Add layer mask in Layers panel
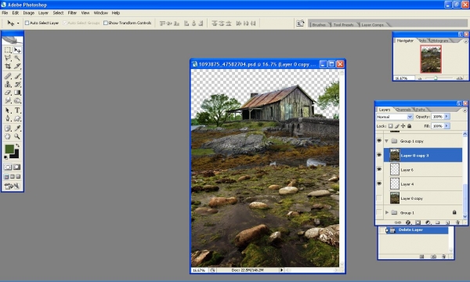Image resolution: width=470 pixels, height=282 pixels. [418, 222]
